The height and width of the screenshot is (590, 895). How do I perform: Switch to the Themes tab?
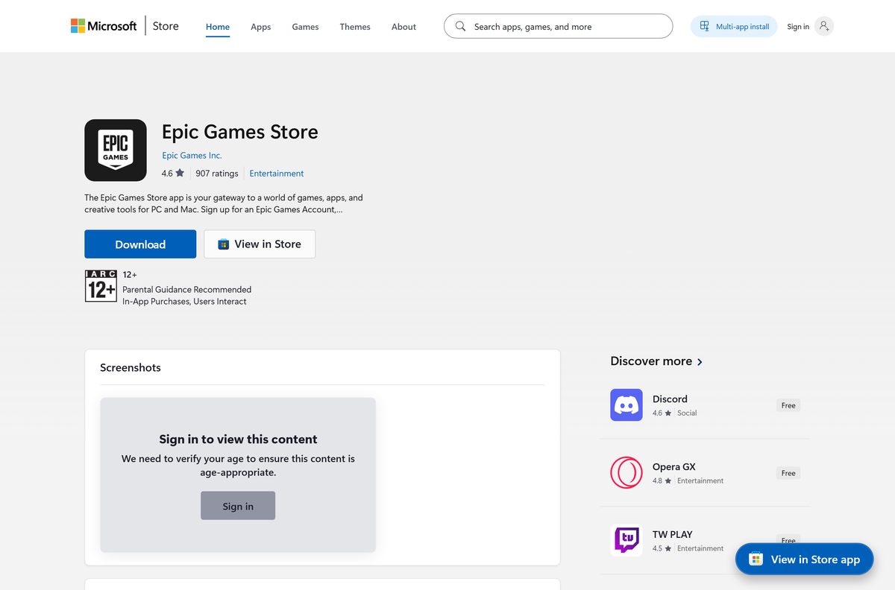(355, 27)
